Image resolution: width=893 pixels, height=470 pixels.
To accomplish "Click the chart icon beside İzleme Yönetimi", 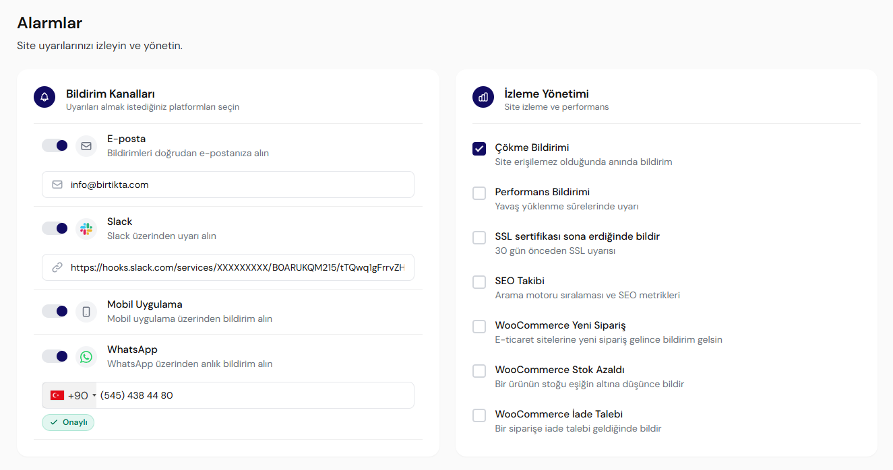I will tap(483, 97).
